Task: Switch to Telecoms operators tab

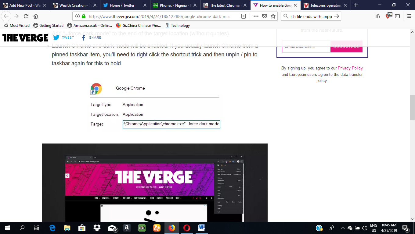Action: point(325,5)
